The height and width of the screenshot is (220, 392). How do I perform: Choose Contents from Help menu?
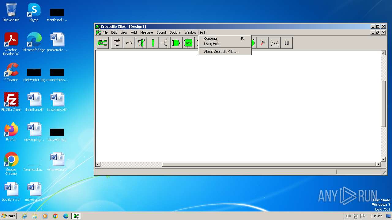[x=225, y=38]
